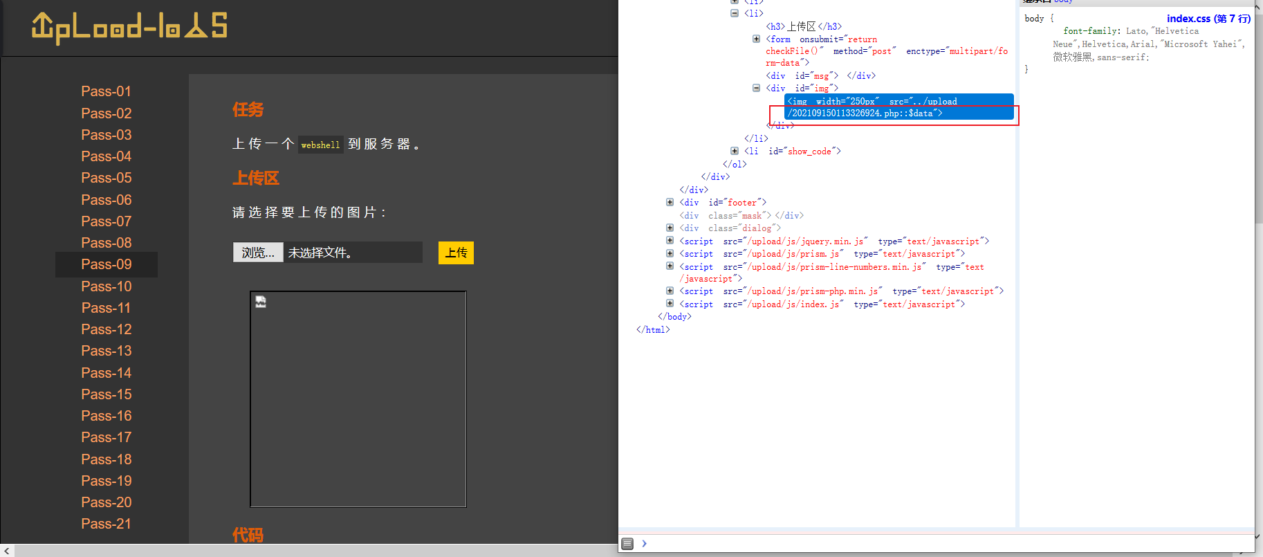Expand the prism-line-numbers.min.js script node
Viewport: 1263px width, 557px height.
[x=670, y=266]
